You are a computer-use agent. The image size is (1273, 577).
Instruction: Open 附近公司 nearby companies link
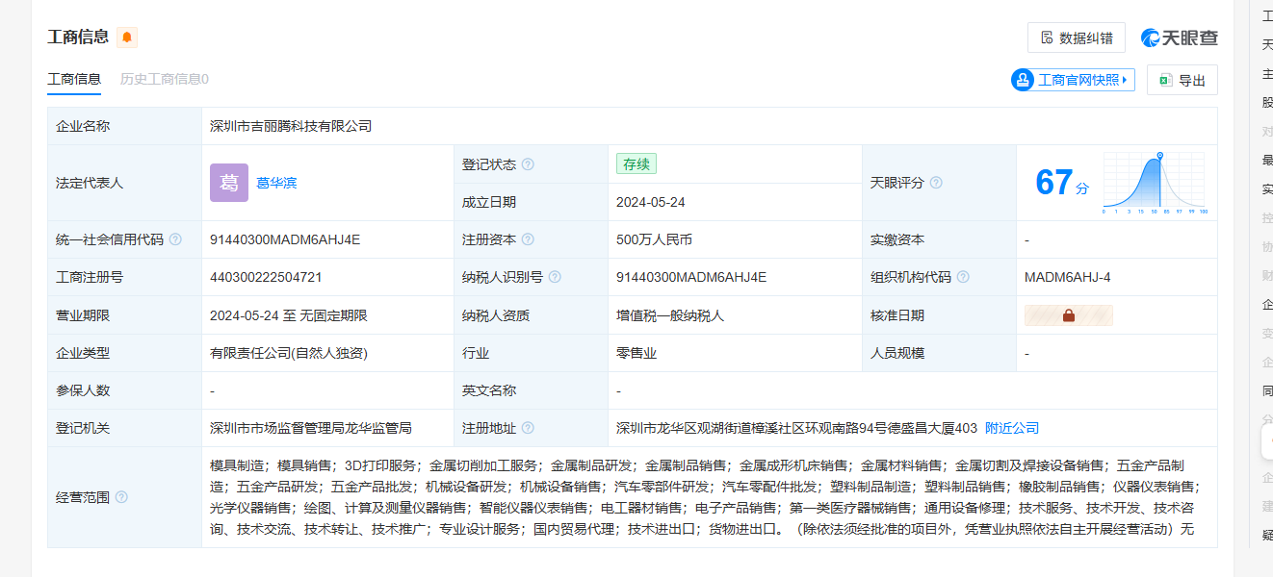(1012, 428)
